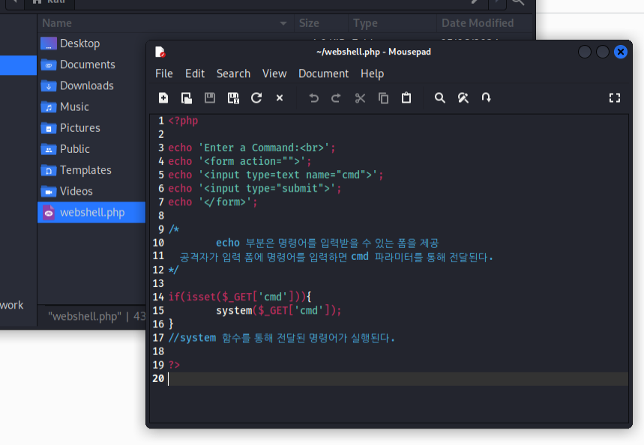
Task: Open the Search menu
Action: 233,73
